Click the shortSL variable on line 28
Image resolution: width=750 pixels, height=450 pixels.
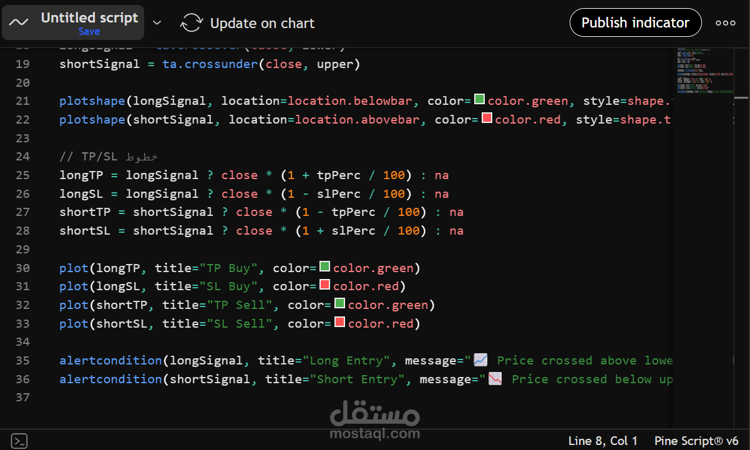[x=85, y=231]
